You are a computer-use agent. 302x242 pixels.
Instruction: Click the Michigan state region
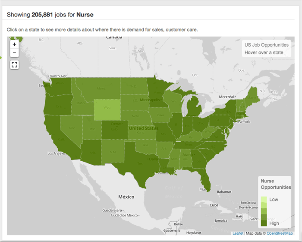194,108
